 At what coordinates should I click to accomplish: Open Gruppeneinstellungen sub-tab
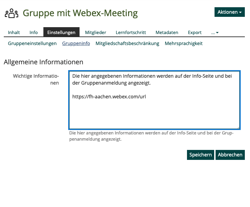pyautogui.click(x=32, y=43)
